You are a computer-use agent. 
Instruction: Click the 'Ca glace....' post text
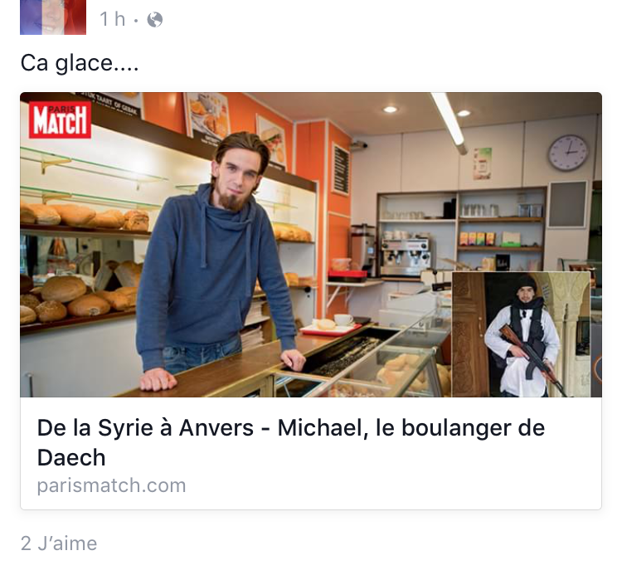pos(80,63)
